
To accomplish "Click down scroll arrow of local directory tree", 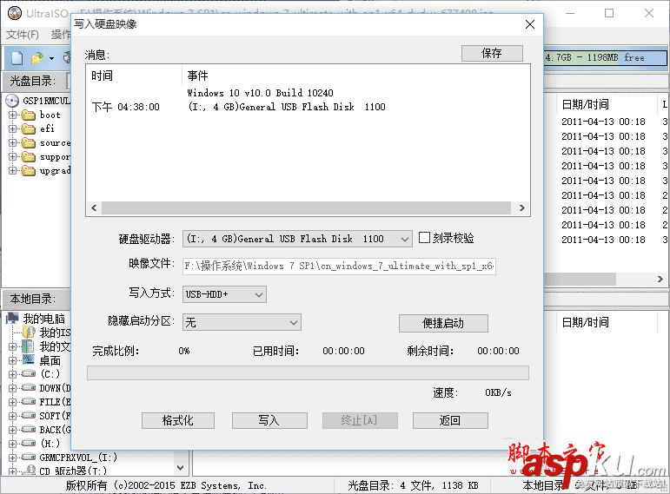I will (181, 468).
